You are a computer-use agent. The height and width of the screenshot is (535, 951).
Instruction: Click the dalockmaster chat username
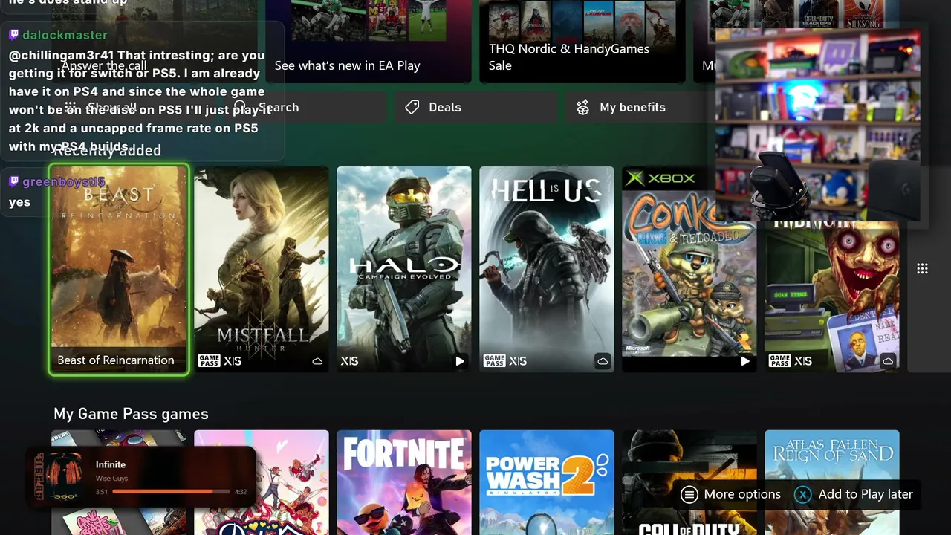click(65, 35)
